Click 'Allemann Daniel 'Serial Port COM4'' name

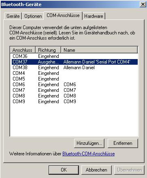(97, 62)
